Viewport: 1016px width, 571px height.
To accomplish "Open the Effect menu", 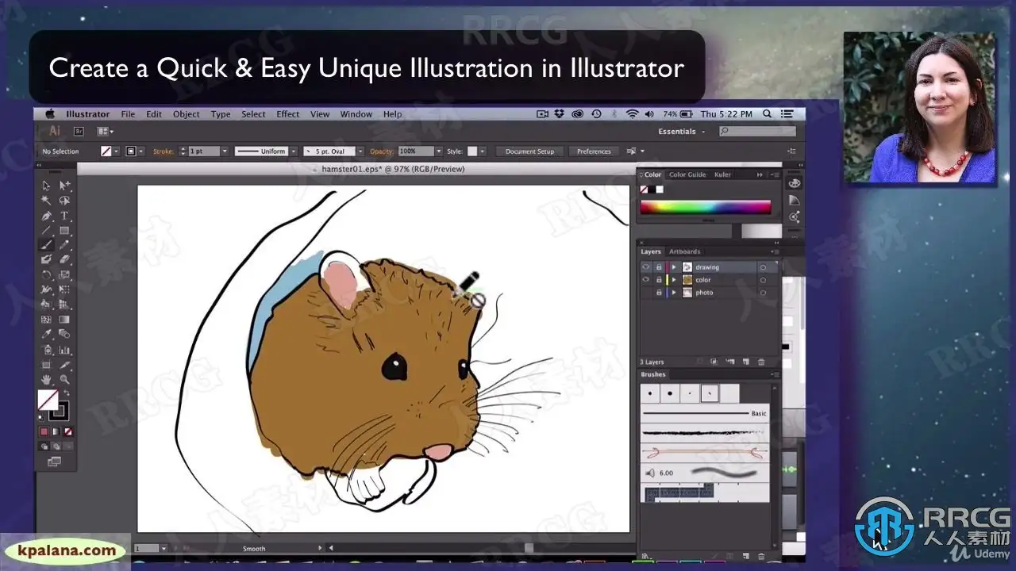I will point(288,114).
